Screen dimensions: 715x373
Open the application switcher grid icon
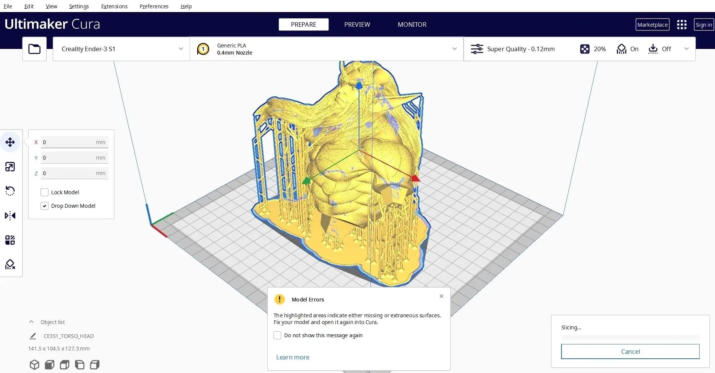coord(682,25)
